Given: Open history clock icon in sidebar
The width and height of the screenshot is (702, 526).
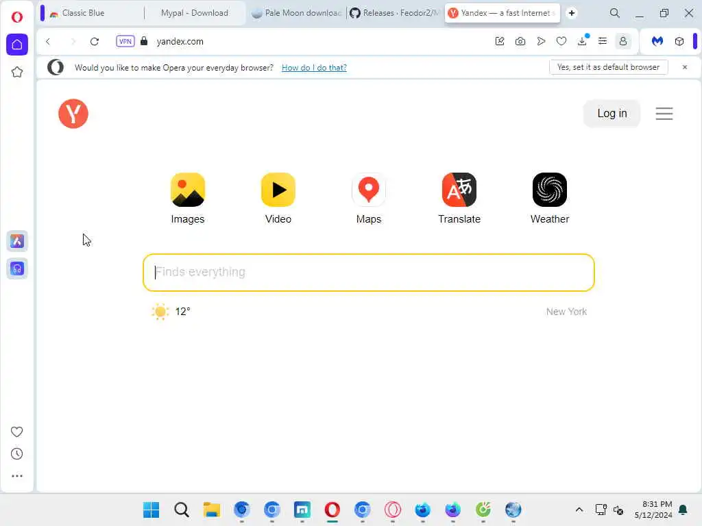Looking at the screenshot, I should pyautogui.click(x=17, y=453).
